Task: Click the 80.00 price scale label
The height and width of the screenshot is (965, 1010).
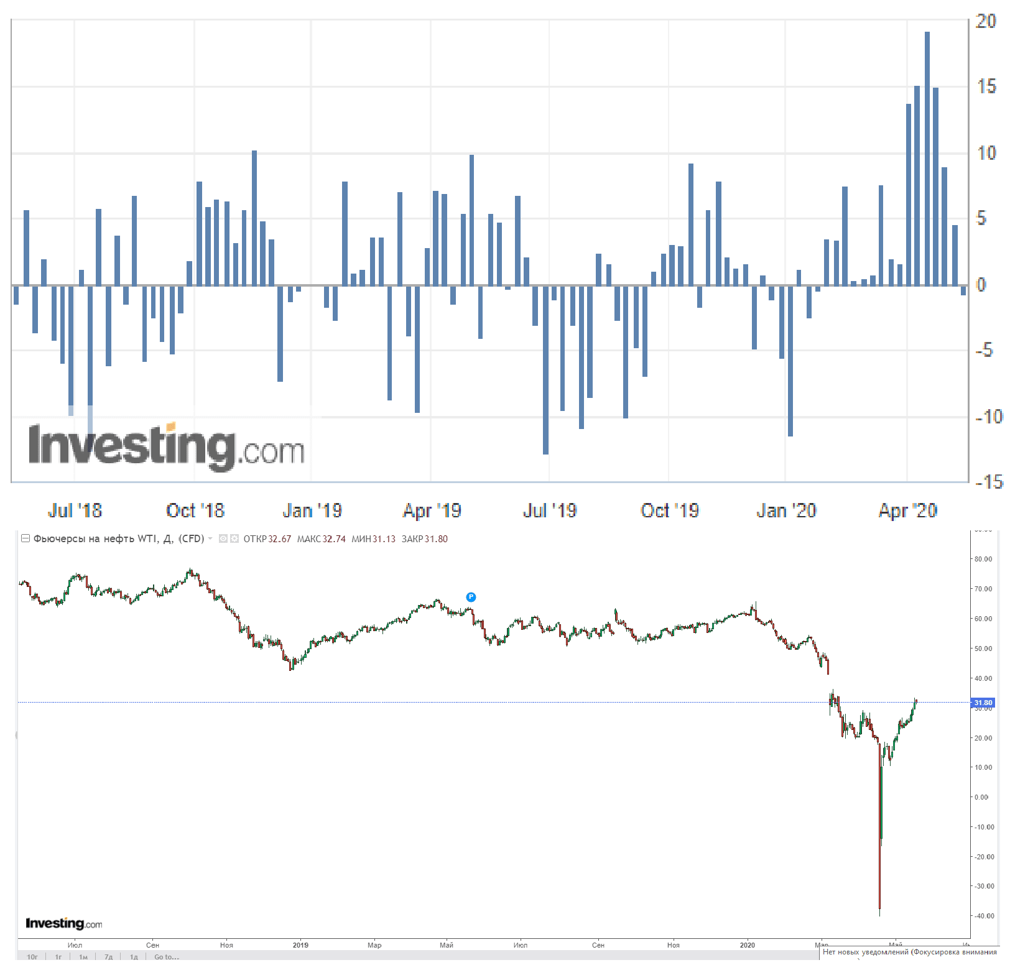Action: click(x=983, y=559)
